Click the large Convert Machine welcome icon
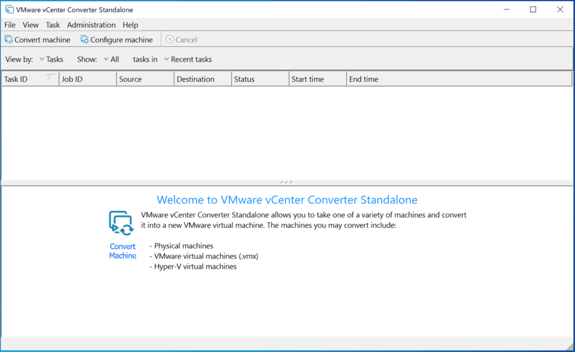This screenshot has height=352, width=575. (121, 223)
